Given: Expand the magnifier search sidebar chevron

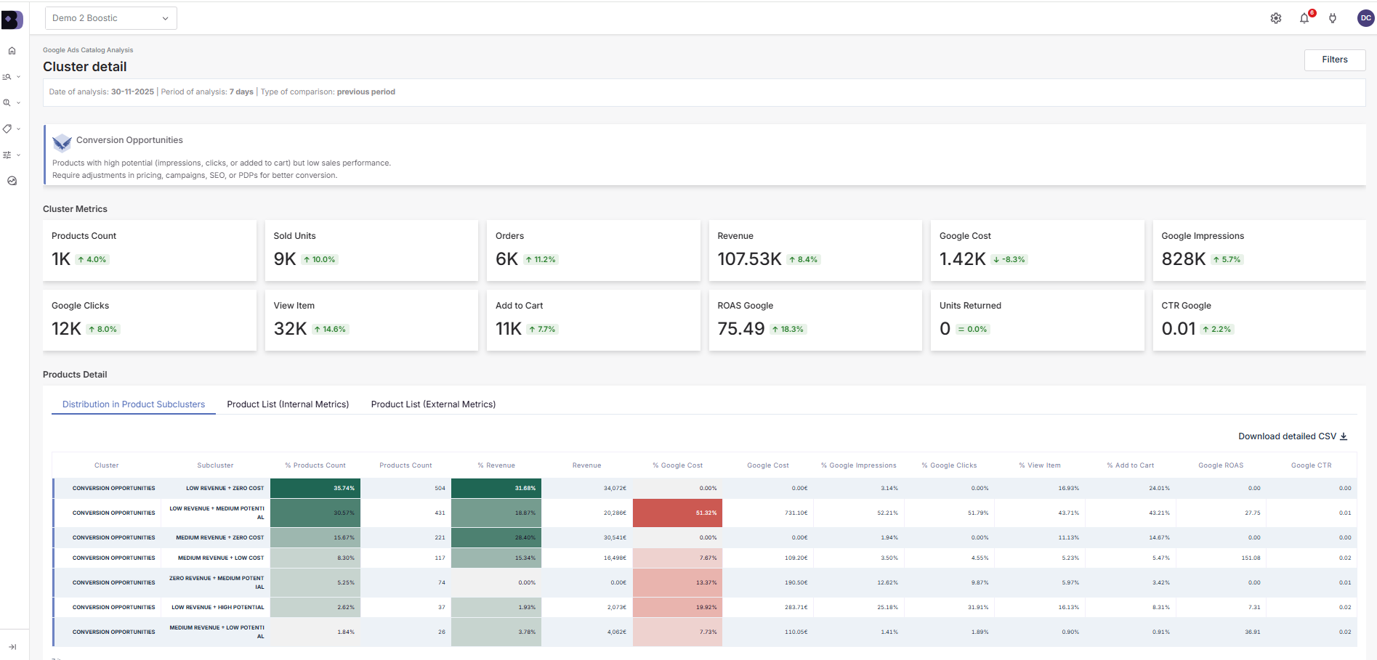Looking at the screenshot, I should pos(19,103).
